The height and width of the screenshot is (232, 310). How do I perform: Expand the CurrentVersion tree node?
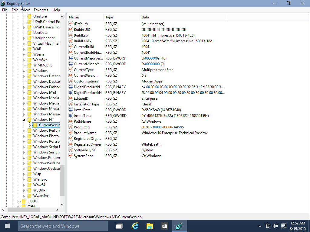tap(30, 125)
